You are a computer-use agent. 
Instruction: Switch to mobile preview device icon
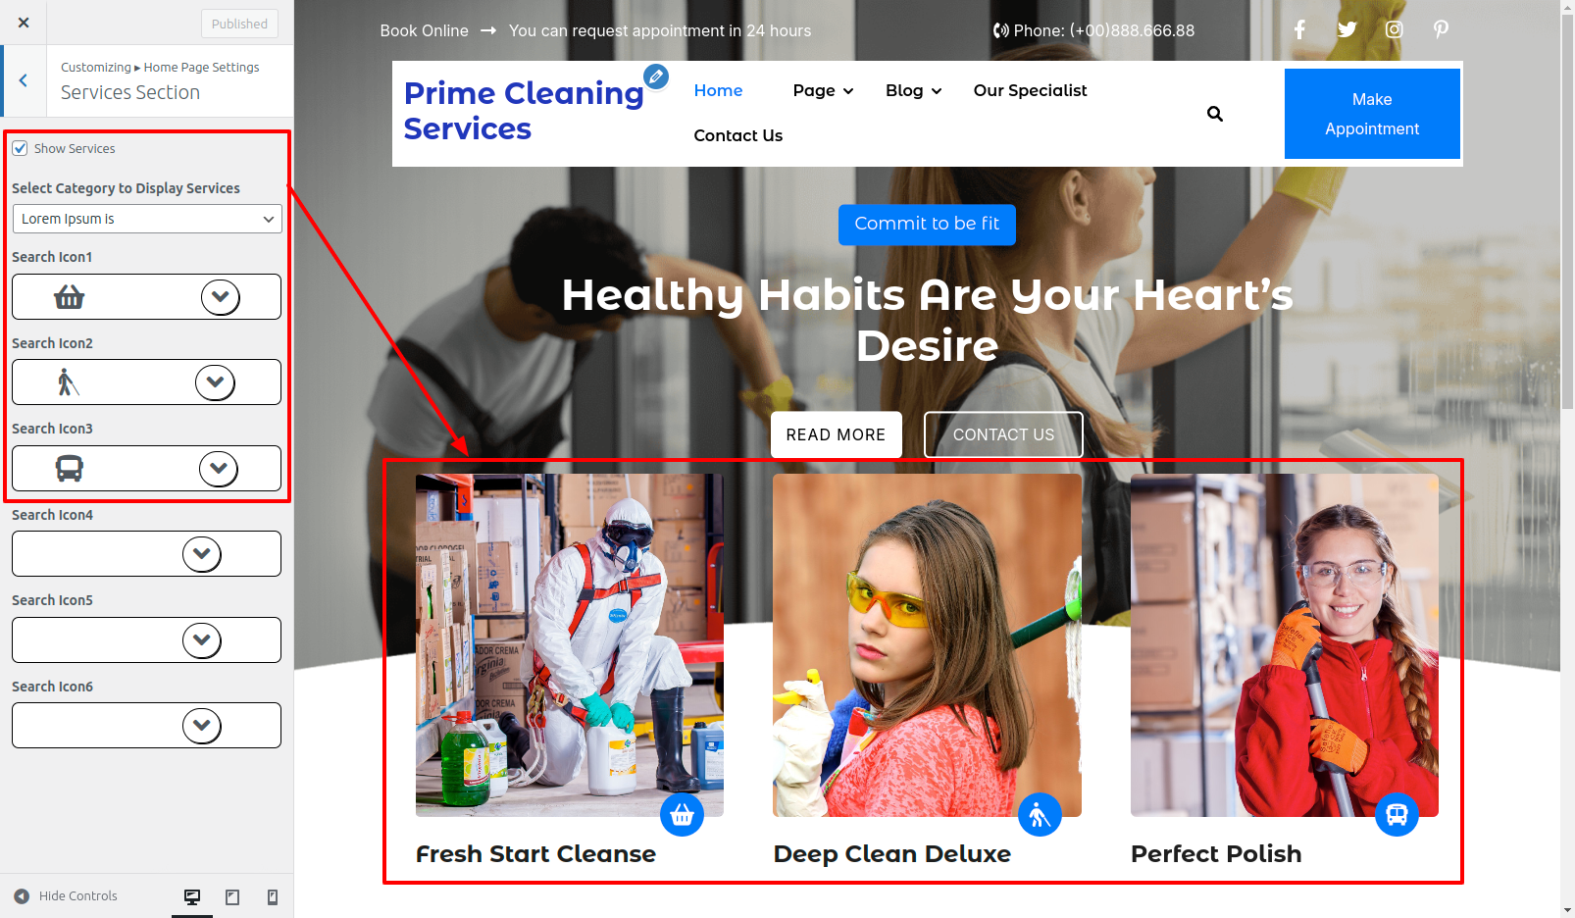[273, 896]
